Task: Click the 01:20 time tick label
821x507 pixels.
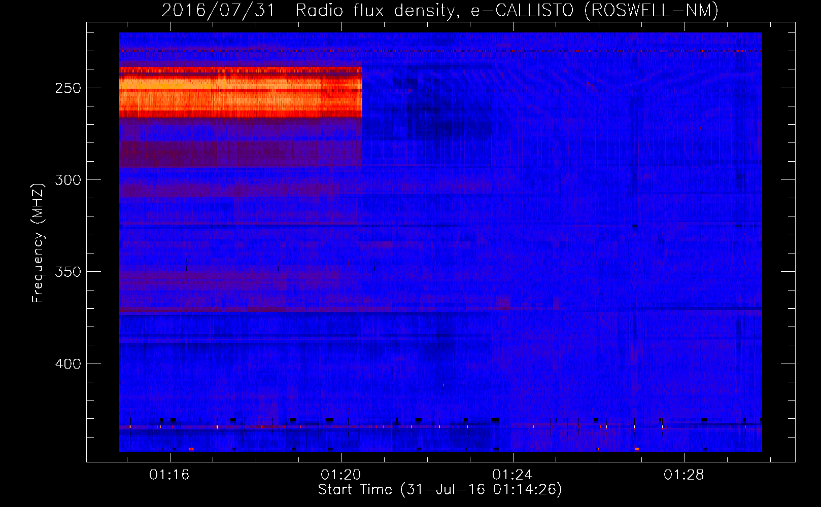Action: coord(341,475)
